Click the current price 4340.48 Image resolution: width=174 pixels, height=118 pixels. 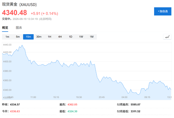pyautogui.click(x=15, y=13)
